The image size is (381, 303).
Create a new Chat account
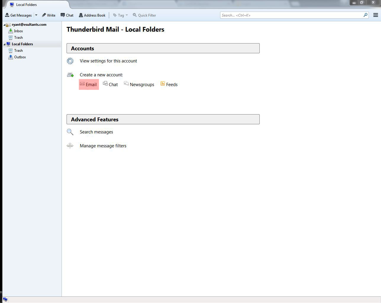click(x=110, y=84)
